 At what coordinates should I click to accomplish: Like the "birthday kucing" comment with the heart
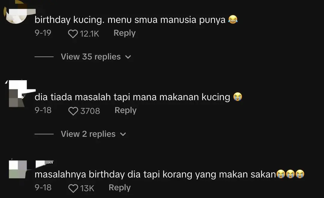[x=73, y=34]
